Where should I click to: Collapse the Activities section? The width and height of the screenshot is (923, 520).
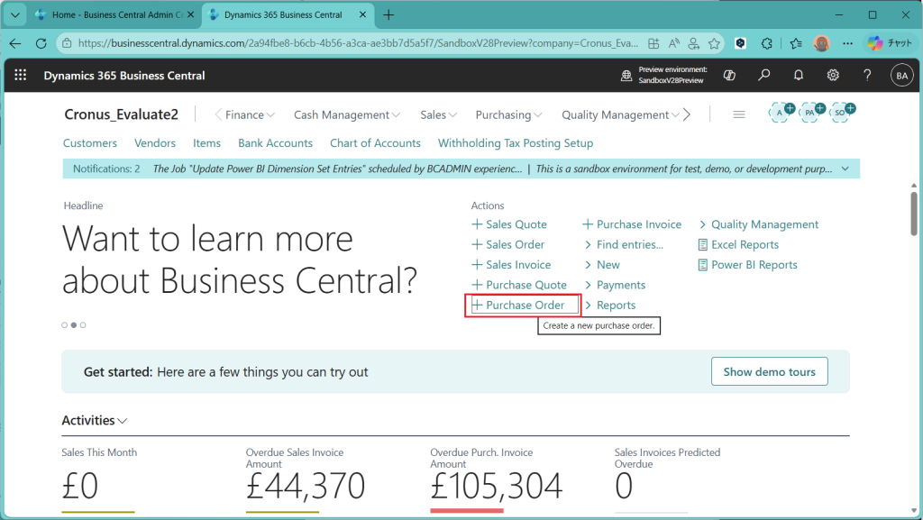(95, 421)
